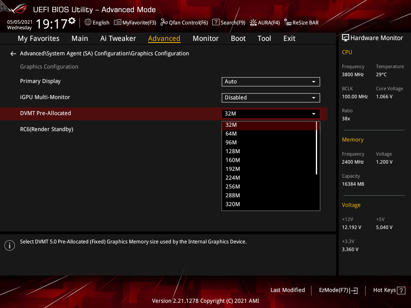Click the MyFavorite(F3) label

[x=139, y=23]
